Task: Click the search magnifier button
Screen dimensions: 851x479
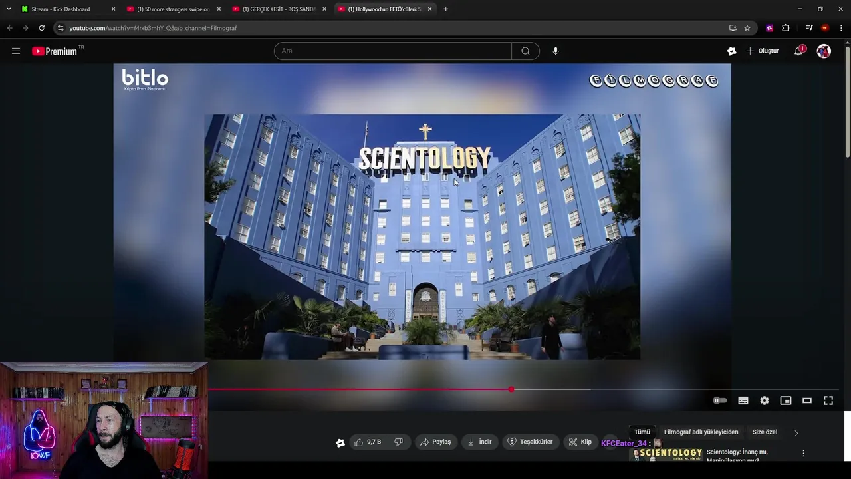Action: [x=525, y=51]
